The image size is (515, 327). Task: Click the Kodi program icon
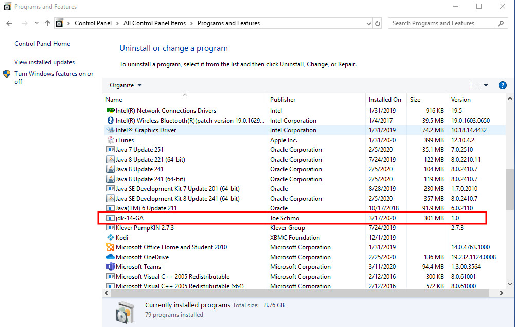point(110,238)
